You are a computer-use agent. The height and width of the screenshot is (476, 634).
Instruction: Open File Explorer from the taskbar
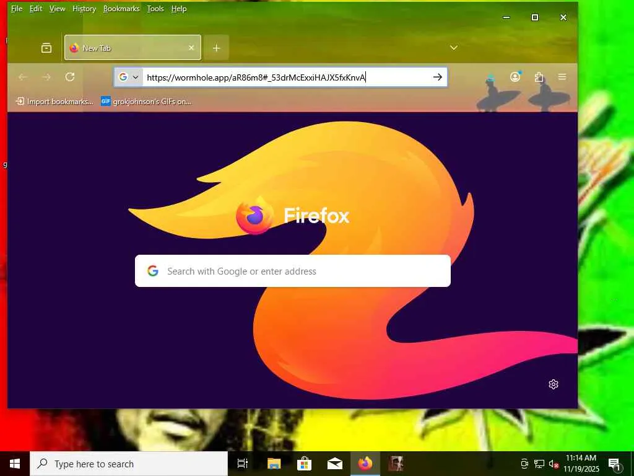coord(274,464)
